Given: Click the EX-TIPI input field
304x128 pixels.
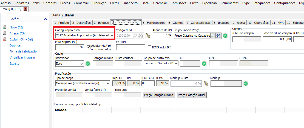Looking at the screenshot, I should pos(131,47).
